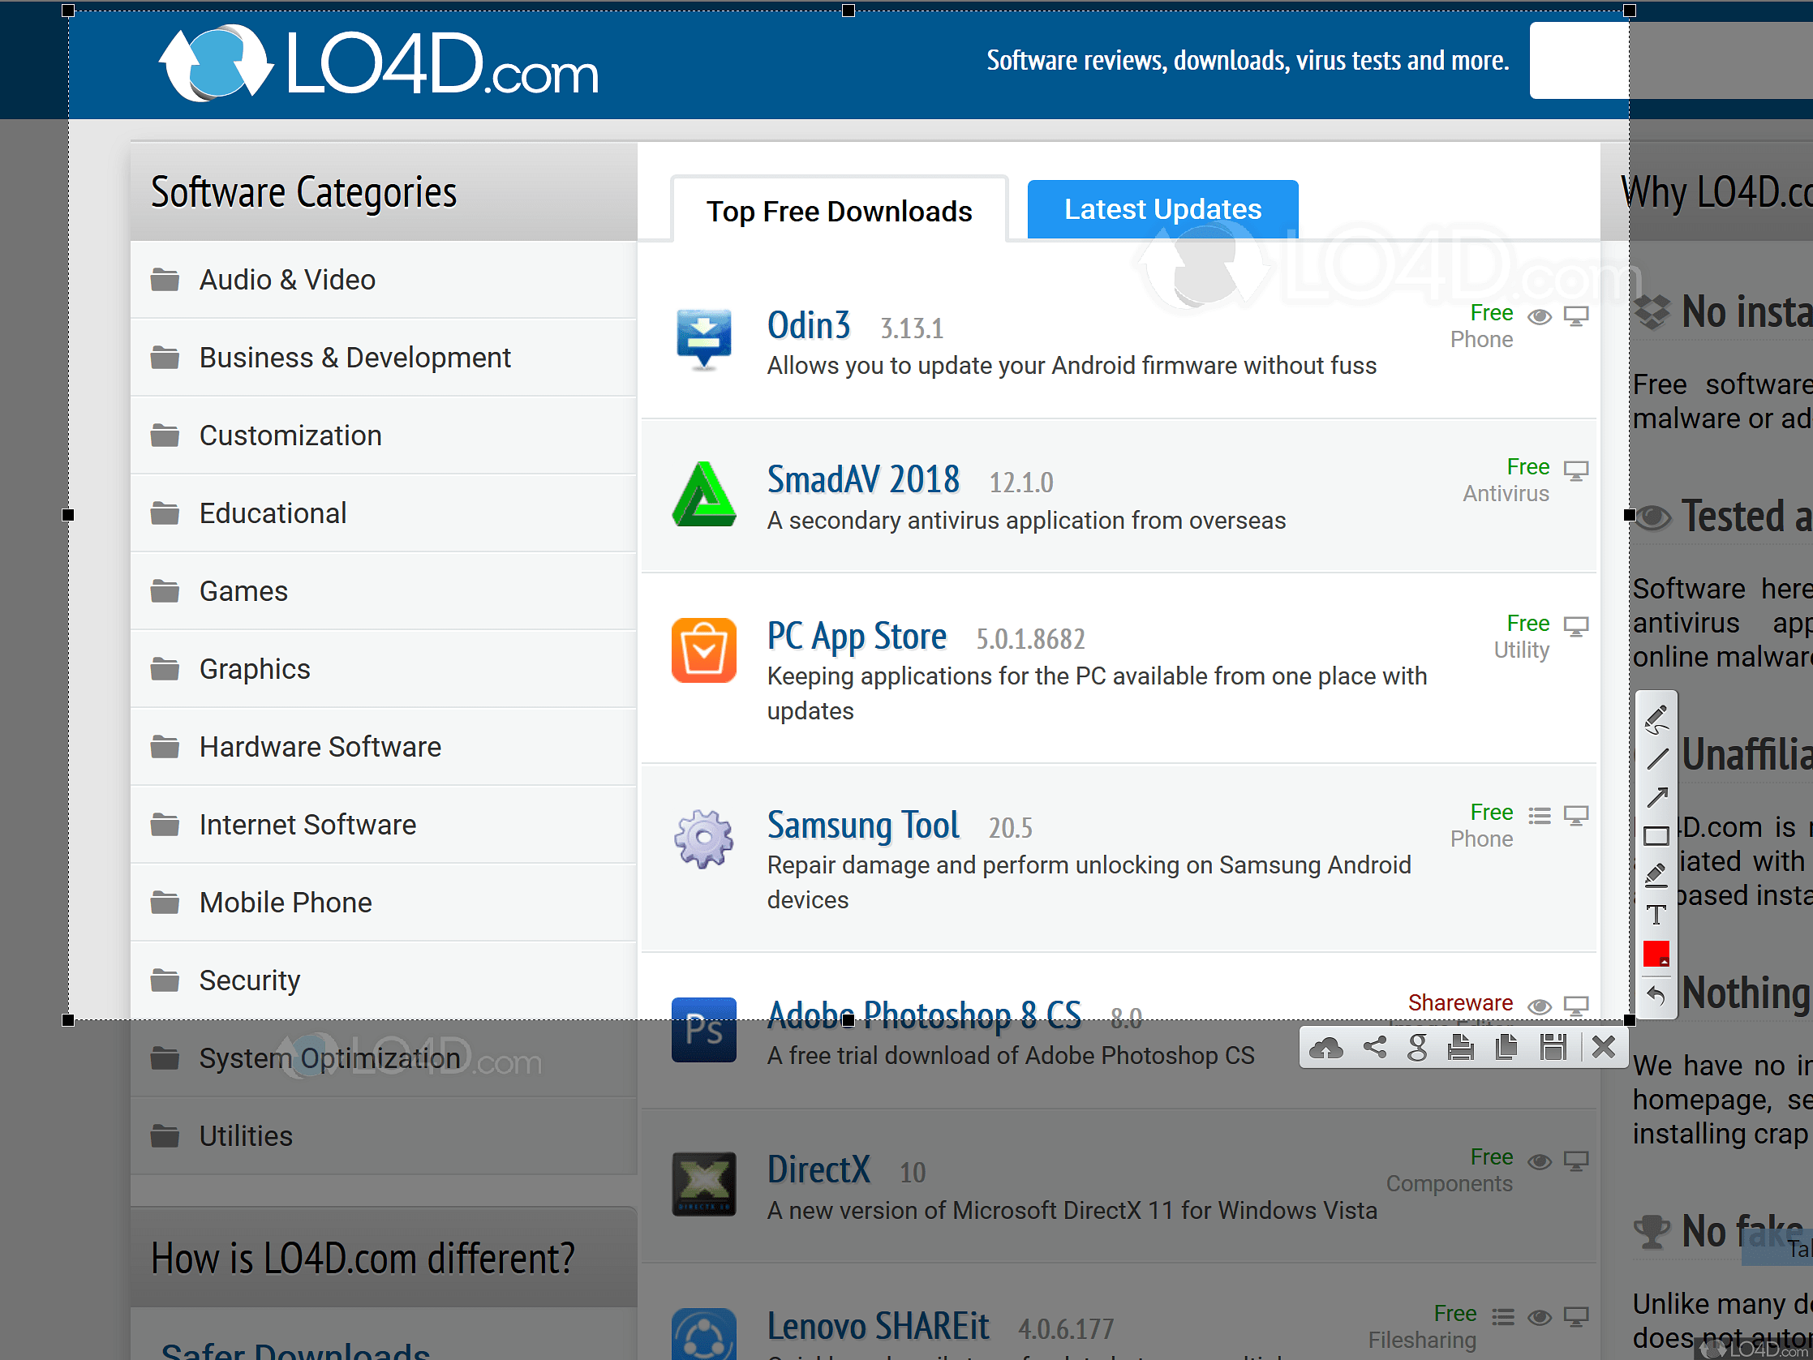This screenshot has width=1813, height=1360.
Task: Undo the last annotation
Action: click(x=1656, y=994)
